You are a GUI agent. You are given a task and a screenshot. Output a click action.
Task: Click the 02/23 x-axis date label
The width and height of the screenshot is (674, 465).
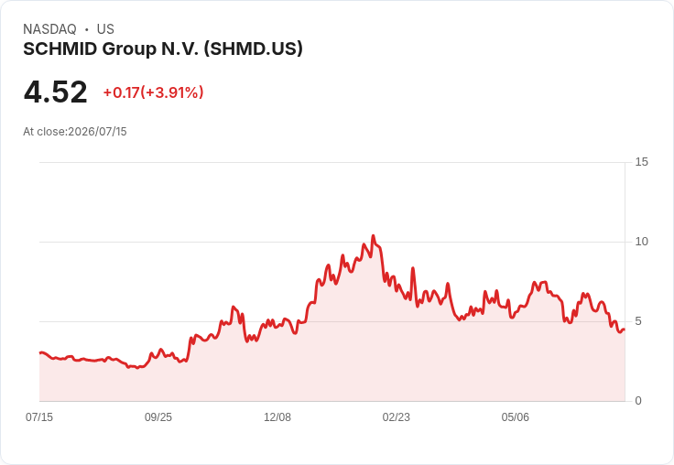tap(397, 416)
